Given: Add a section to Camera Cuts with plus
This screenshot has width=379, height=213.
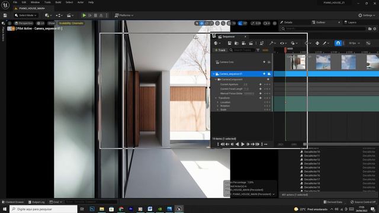Looking at the screenshot, I should click(264, 62).
